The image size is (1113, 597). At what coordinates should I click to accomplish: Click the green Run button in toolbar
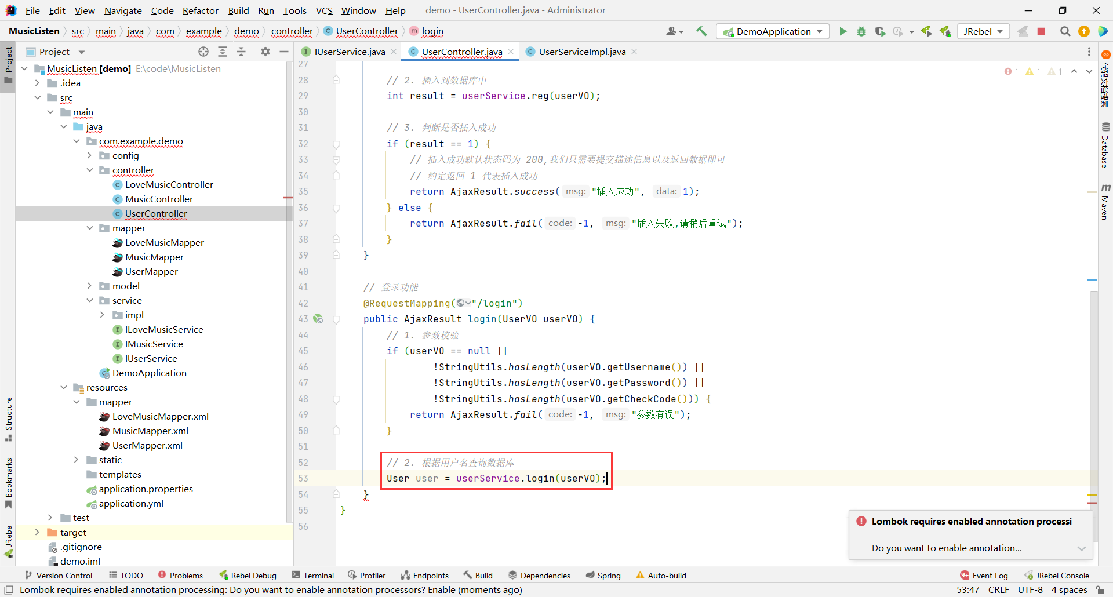click(x=843, y=31)
